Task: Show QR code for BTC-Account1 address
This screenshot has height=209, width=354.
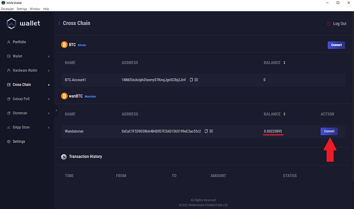Action: tap(196, 80)
